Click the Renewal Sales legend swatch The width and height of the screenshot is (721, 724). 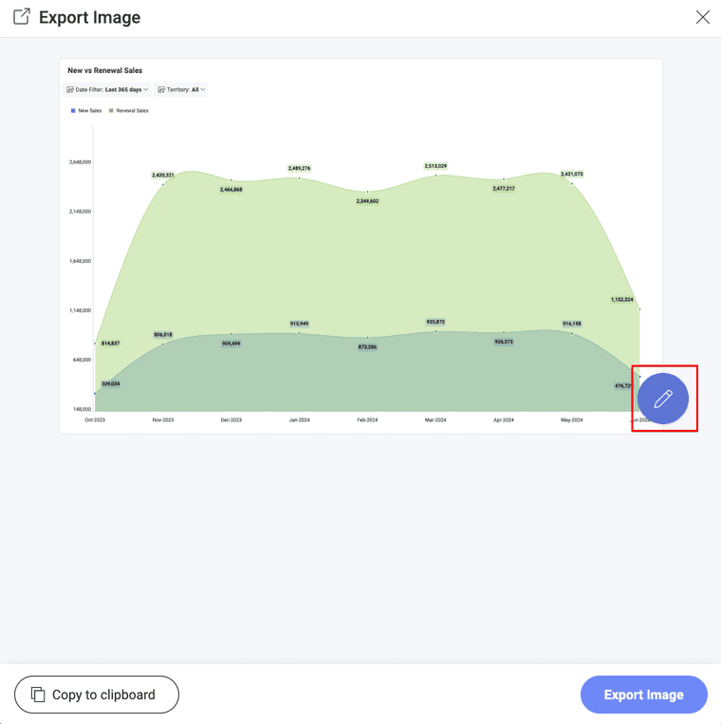pos(111,111)
